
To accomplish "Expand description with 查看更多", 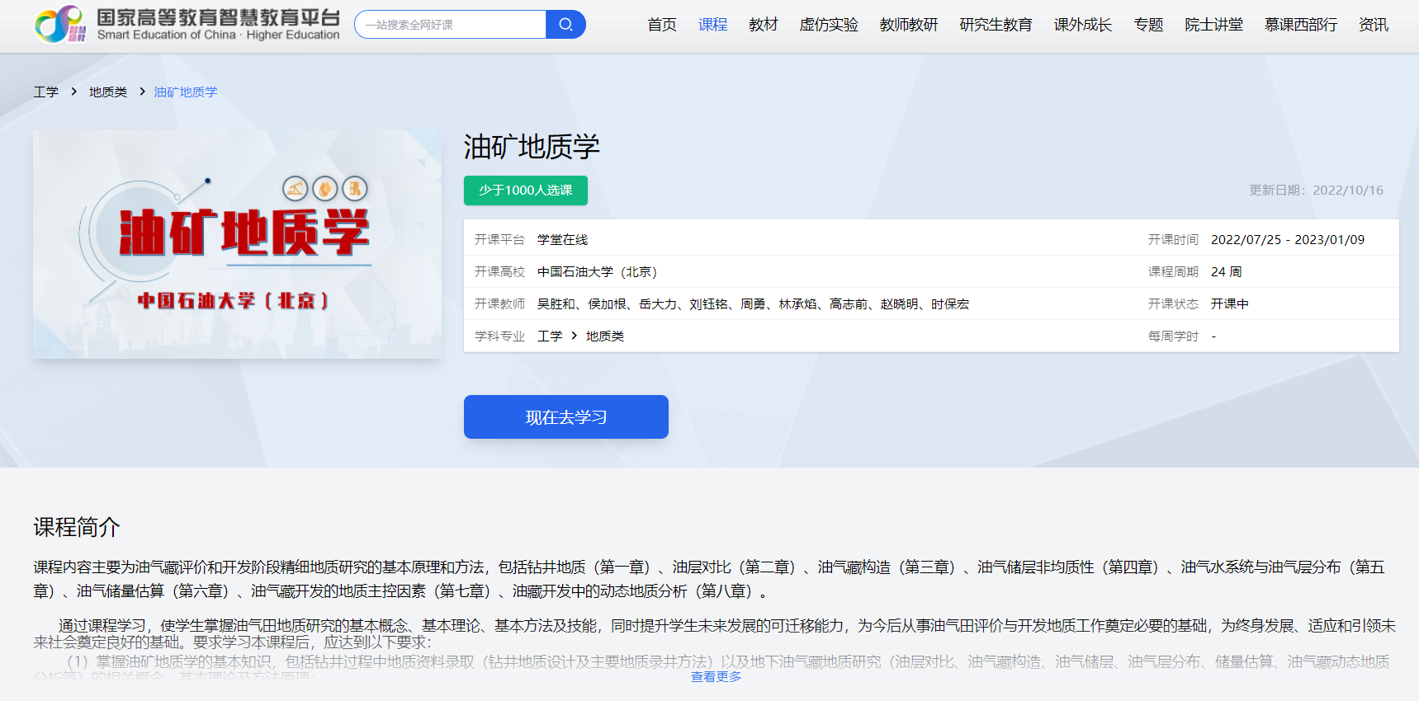I will (716, 676).
